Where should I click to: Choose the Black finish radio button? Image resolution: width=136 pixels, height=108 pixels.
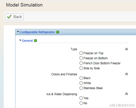[81, 78]
